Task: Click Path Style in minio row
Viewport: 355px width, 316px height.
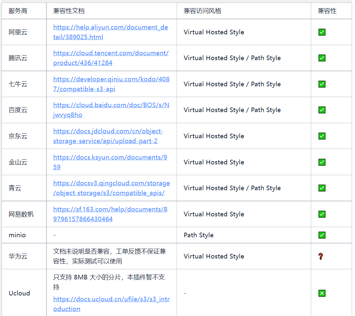Action: click(199, 235)
